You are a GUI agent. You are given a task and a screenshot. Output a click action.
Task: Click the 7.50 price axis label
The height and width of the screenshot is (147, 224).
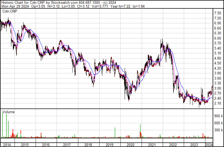[x=218, y=13]
